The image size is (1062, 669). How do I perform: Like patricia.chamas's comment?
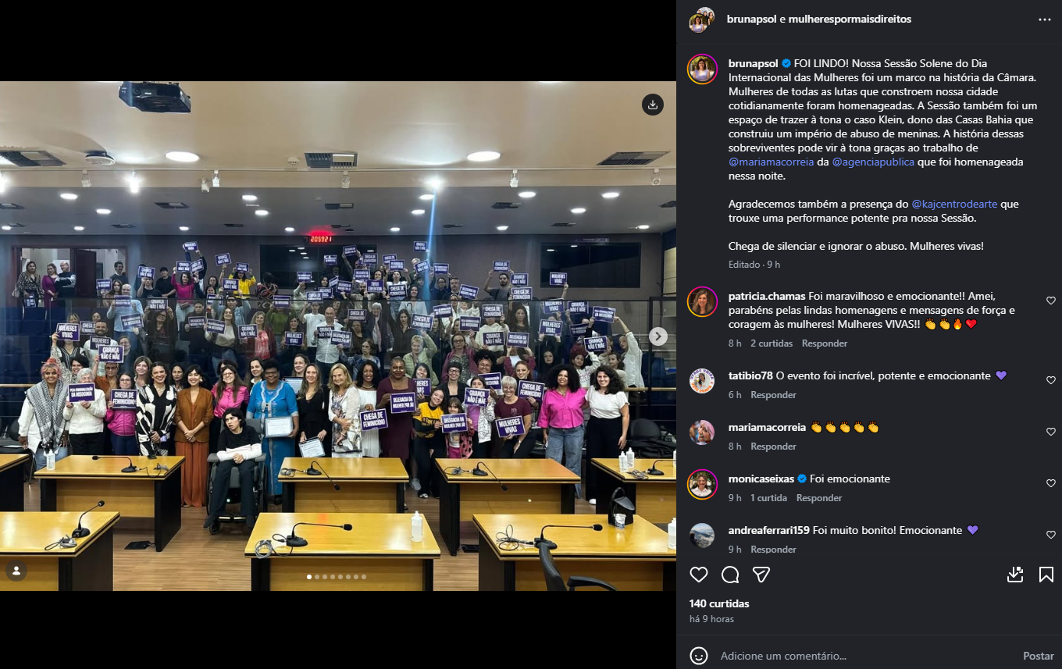click(1051, 301)
